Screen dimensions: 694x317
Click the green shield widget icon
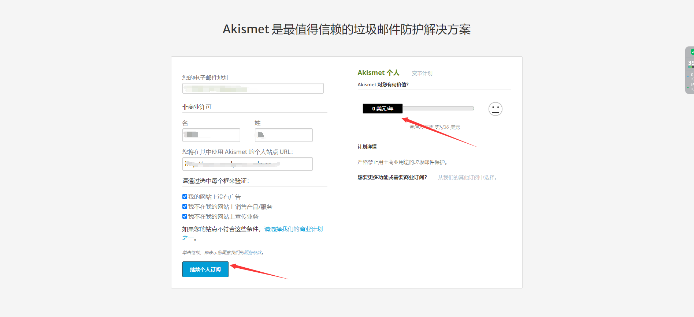coord(692,52)
